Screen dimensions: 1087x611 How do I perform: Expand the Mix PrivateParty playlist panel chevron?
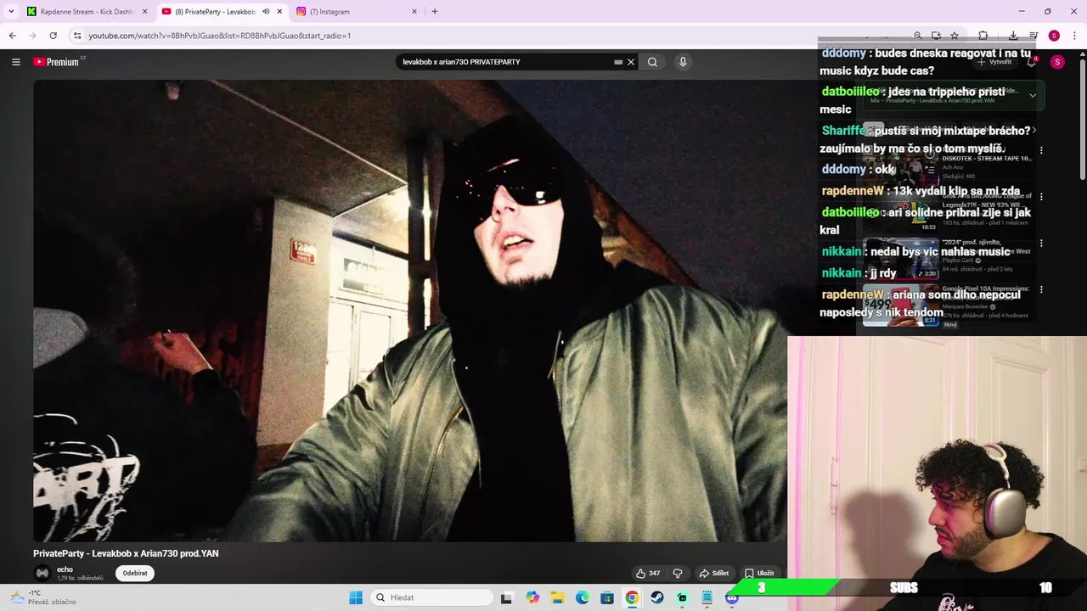(1033, 95)
